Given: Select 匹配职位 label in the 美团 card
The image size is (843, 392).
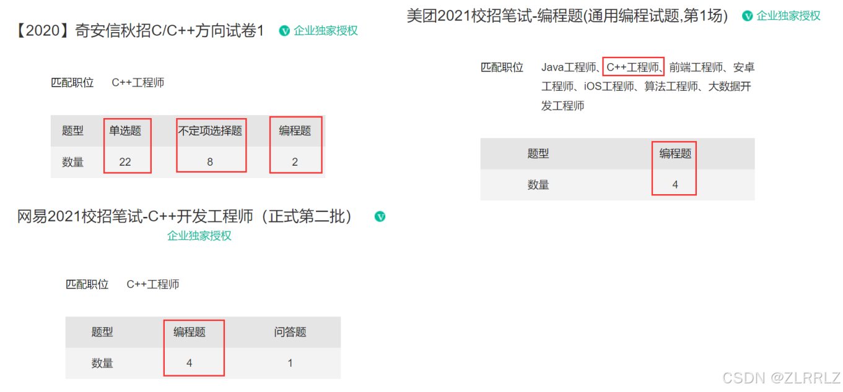Looking at the screenshot, I should coord(502,67).
